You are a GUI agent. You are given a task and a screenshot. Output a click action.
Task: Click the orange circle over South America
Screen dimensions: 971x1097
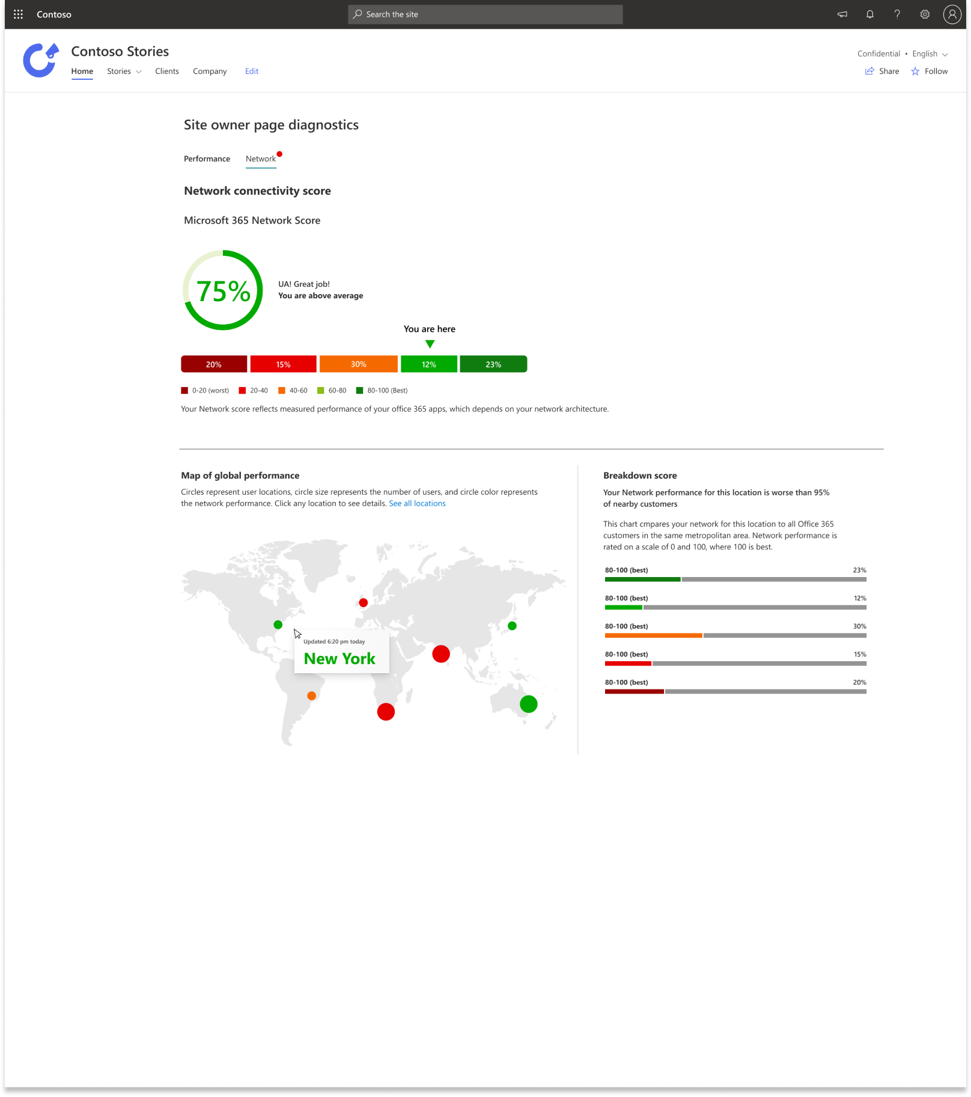(311, 696)
